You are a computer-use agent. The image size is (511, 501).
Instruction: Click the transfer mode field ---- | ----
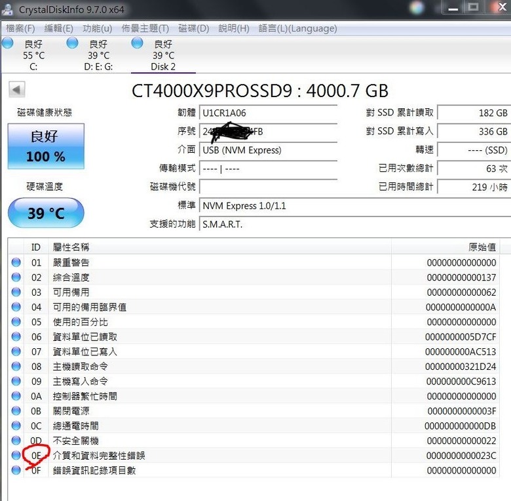point(268,169)
